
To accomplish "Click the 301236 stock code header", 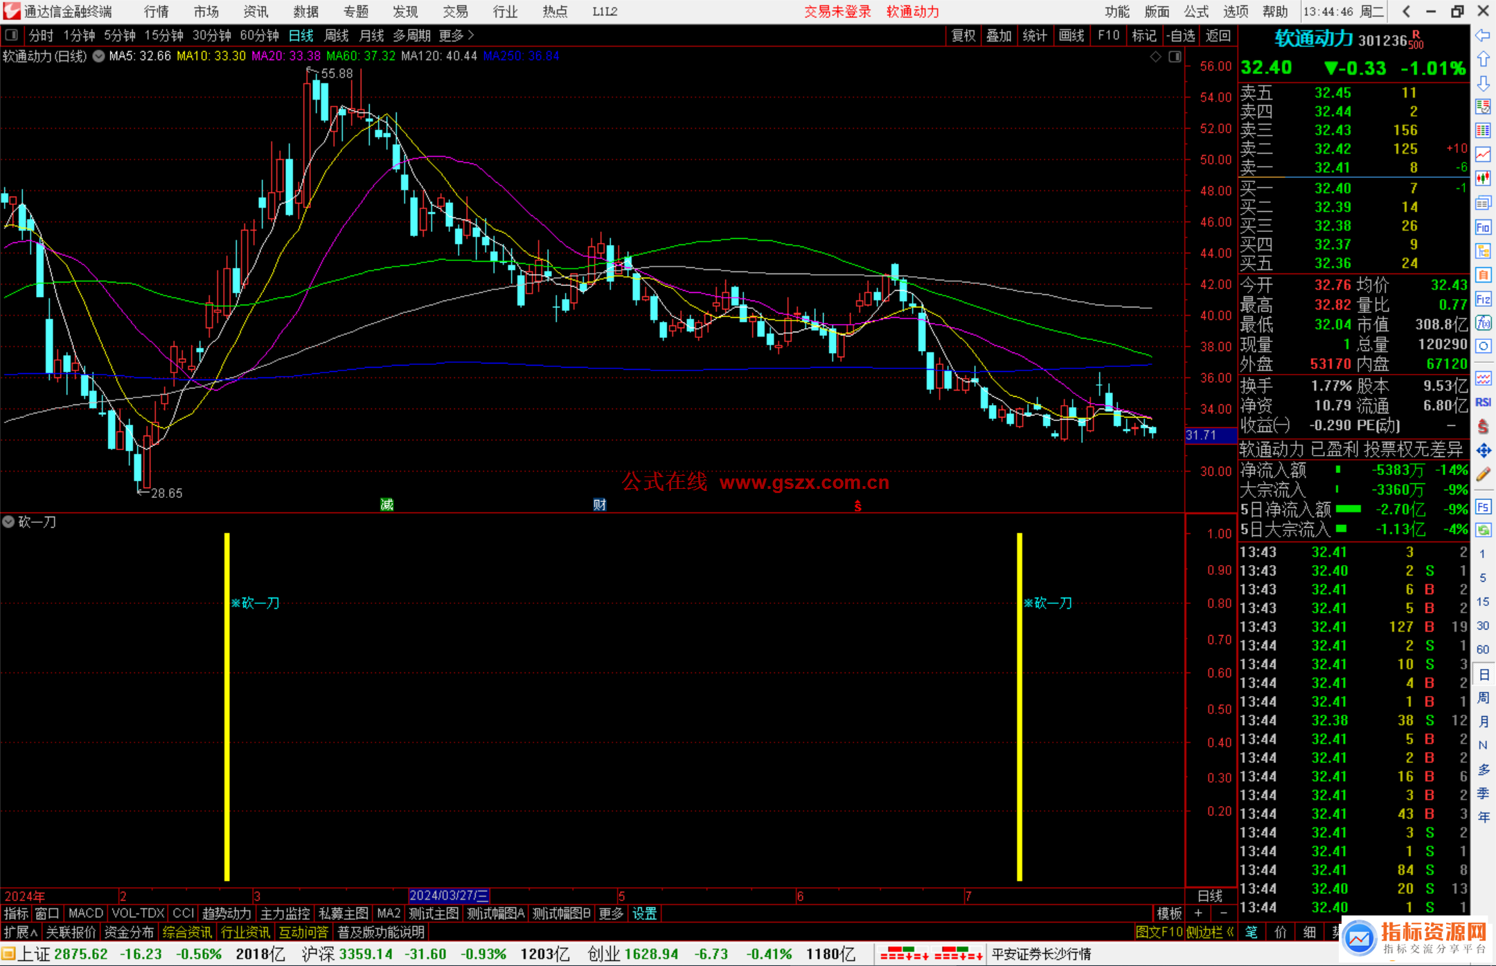I will point(1382,40).
